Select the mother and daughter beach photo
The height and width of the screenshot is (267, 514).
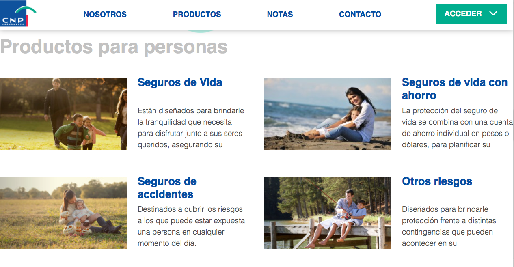(x=328, y=114)
